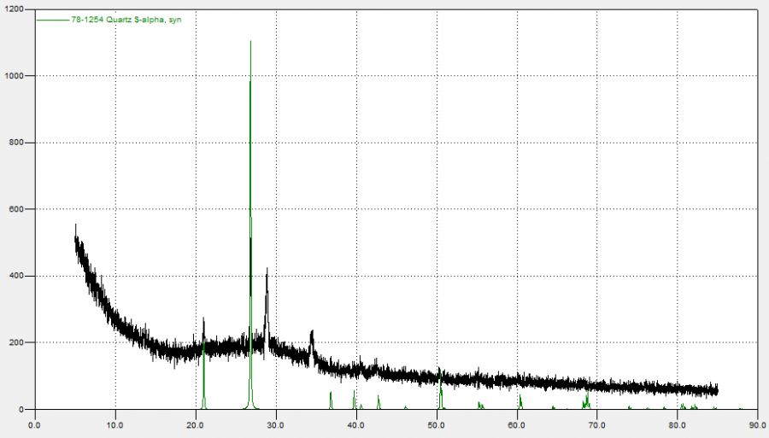Click the x-axis label 80.0
Screen dimensions: 769x438
[x=678, y=425]
